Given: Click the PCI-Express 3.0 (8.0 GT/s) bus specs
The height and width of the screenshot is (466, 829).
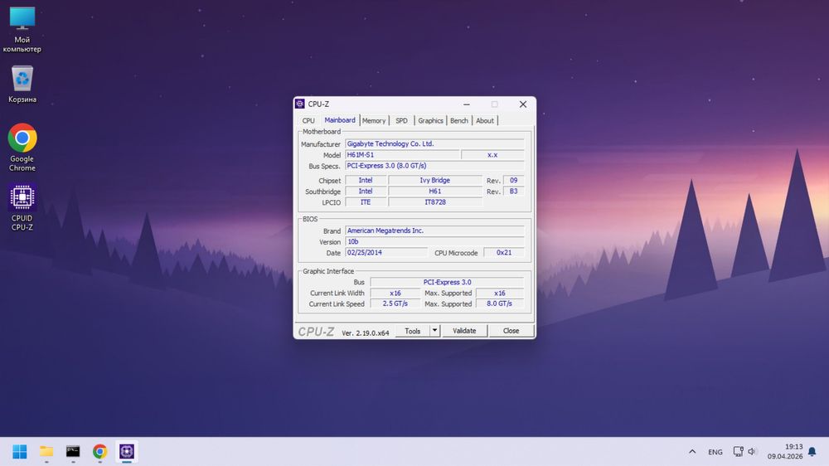Looking at the screenshot, I should (x=434, y=166).
